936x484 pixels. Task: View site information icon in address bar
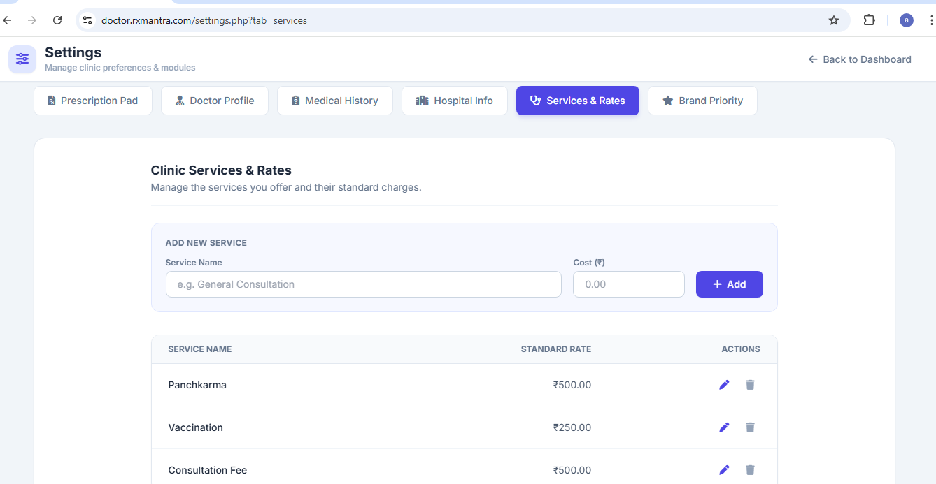[x=87, y=20]
